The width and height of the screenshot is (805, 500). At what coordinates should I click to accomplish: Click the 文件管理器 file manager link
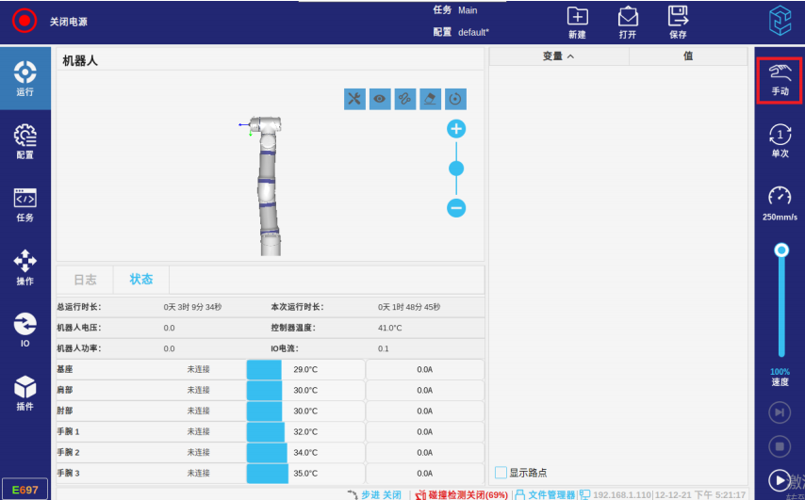click(545, 494)
